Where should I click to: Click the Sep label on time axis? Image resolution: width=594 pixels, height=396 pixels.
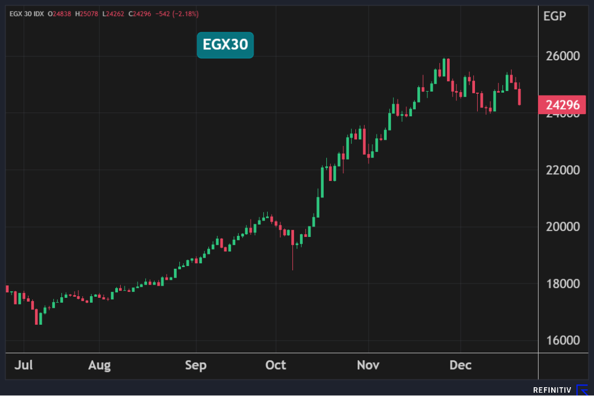196,365
